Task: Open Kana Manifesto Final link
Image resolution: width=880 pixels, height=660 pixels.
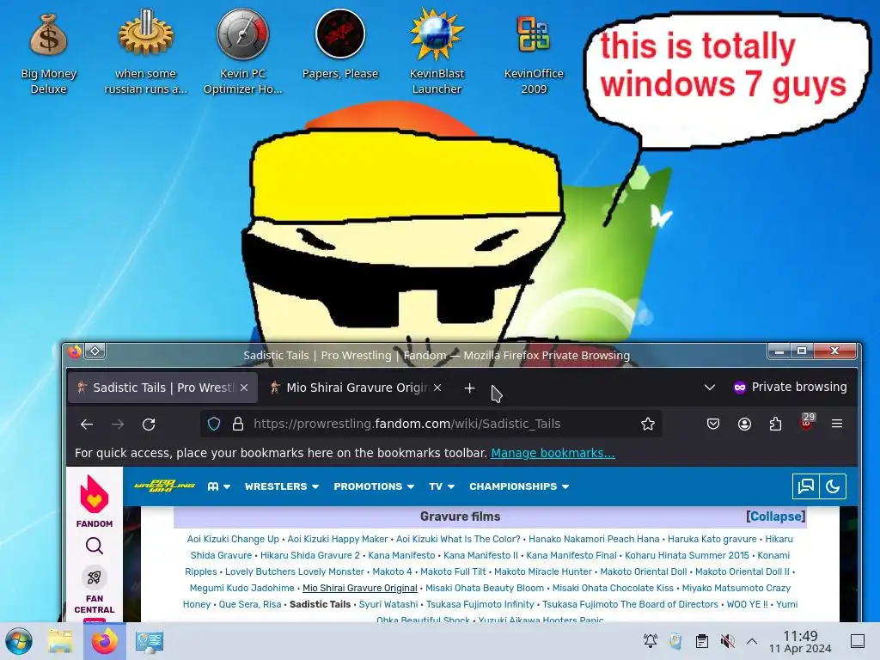Action: [x=571, y=555]
